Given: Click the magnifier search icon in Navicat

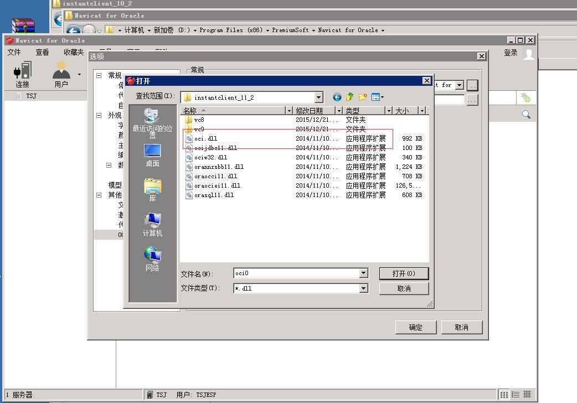Looking at the screenshot, I should (x=526, y=115).
